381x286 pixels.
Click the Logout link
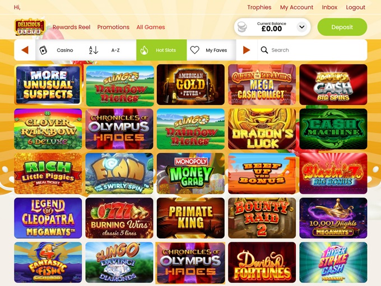(355, 7)
